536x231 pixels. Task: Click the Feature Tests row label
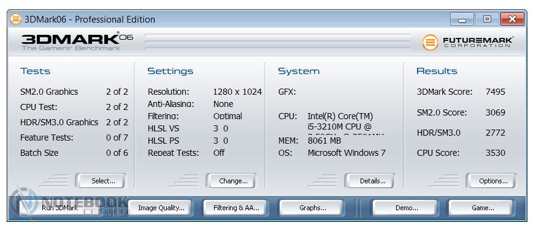click(47, 137)
